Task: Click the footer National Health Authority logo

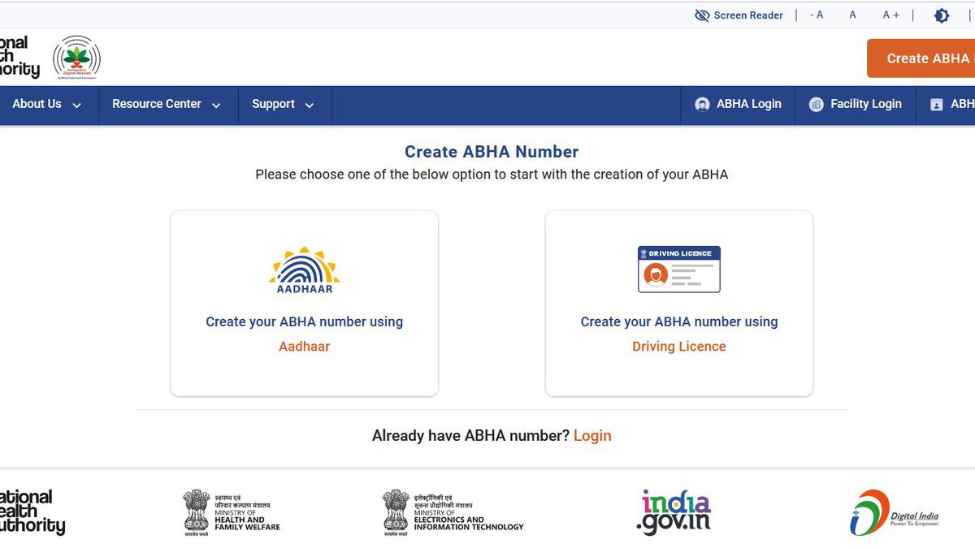Action: (x=32, y=511)
